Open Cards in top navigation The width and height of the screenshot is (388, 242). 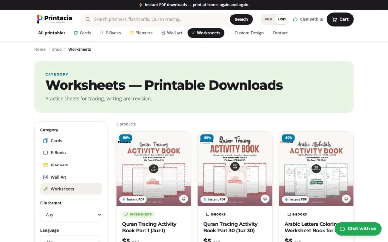pyautogui.click(x=82, y=33)
